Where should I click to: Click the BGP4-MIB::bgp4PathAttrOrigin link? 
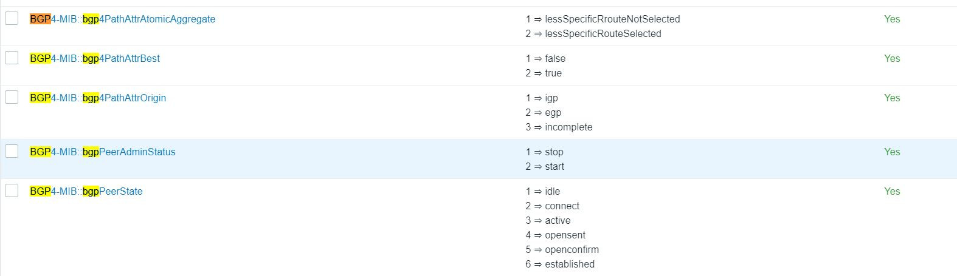click(x=98, y=98)
